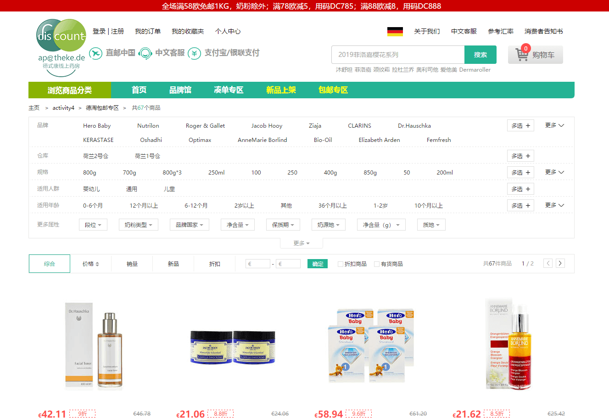Expand 更多 in the 适用年龄 row
The image size is (609, 418).
pyautogui.click(x=554, y=205)
